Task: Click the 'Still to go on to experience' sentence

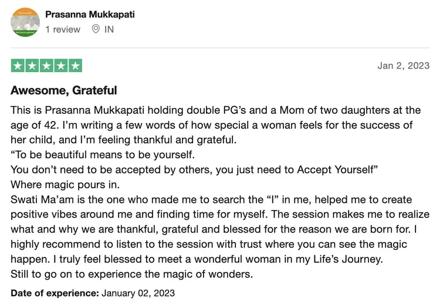Action: pyautogui.click(x=133, y=274)
